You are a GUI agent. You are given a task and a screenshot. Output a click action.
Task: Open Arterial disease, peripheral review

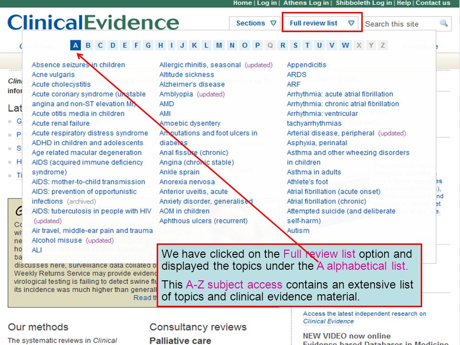(x=331, y=133)
